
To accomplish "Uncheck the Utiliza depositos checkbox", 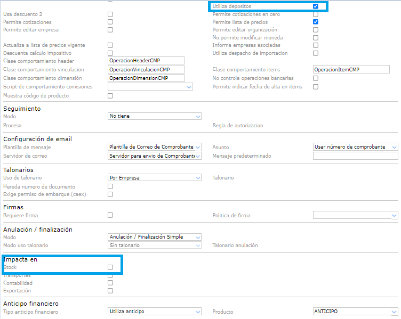I will (316, 6).
